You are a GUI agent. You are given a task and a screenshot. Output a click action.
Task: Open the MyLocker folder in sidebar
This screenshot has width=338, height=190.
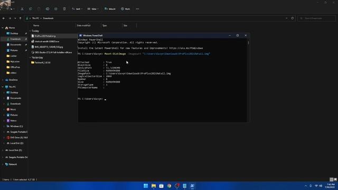click(x=15, y=61)
